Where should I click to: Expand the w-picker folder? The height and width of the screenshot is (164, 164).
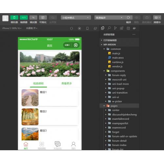pyautogui.click(x=119, y=101)
